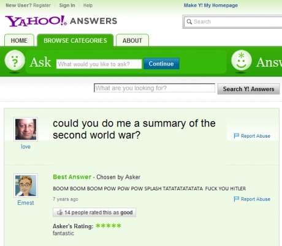Click the Yahoo! Answers logo
This screenshot has width=282, height=246.
pyautogui.click(x=61, y=21)
